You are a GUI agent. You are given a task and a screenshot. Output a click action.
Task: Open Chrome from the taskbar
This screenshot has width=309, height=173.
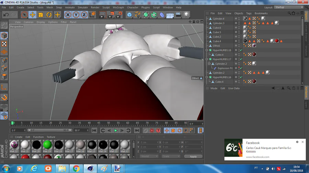click(76, 169)
